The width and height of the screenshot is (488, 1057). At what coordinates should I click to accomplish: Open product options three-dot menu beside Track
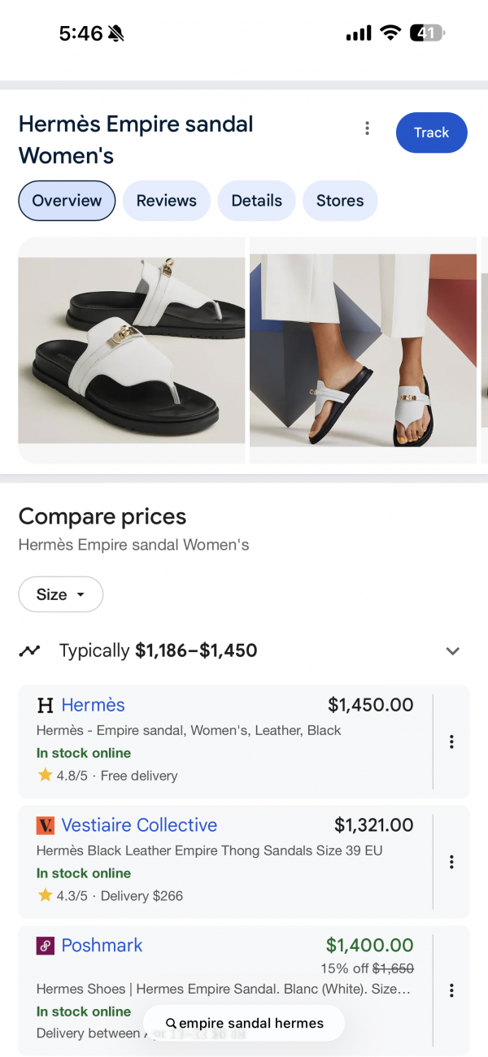click(x=367, y=128)
